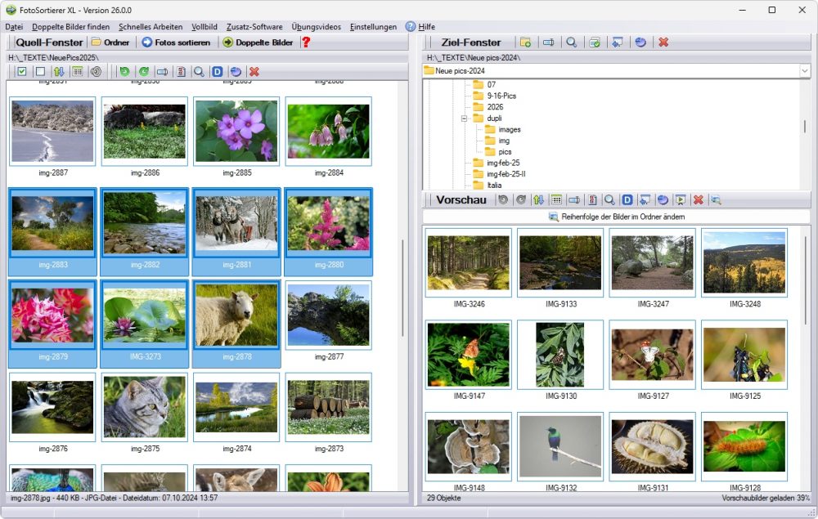Rotate left using green icon in Quell-Fenster
This screenshot has width=818, height=519.
coord(124,71)
